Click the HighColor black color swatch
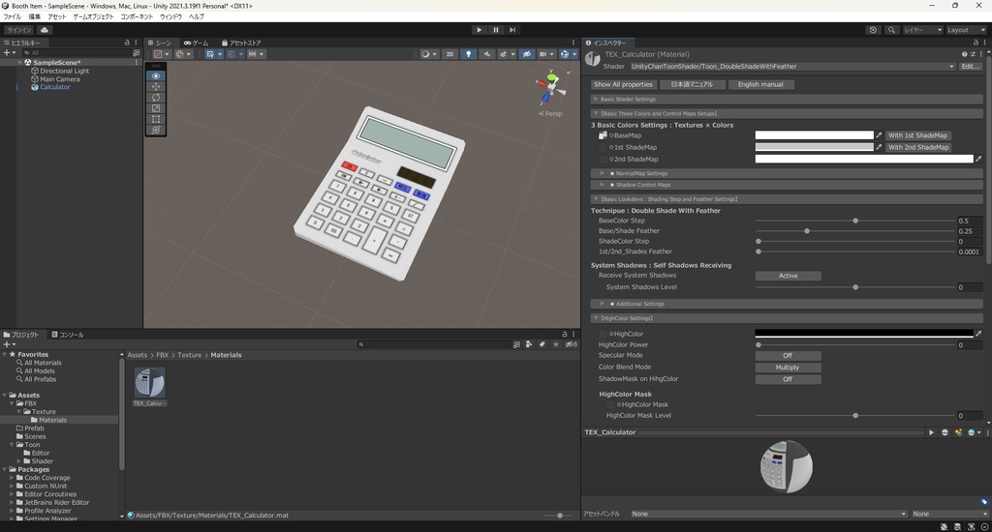 (x=864, y=334)
